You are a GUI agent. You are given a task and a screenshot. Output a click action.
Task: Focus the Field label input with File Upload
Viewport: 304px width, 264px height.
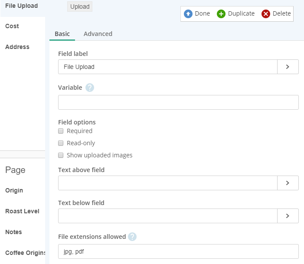click(168, 67)
